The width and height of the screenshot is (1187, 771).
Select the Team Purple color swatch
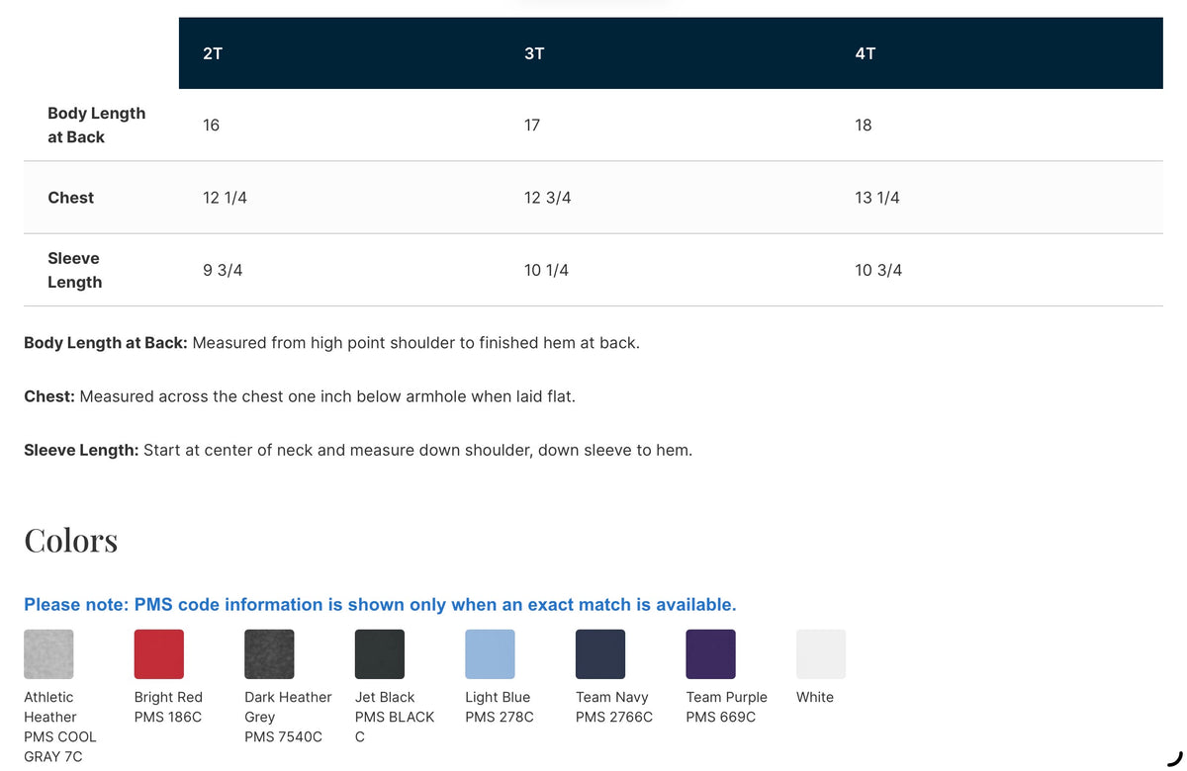pyautogui.click(x=710, y=654)
